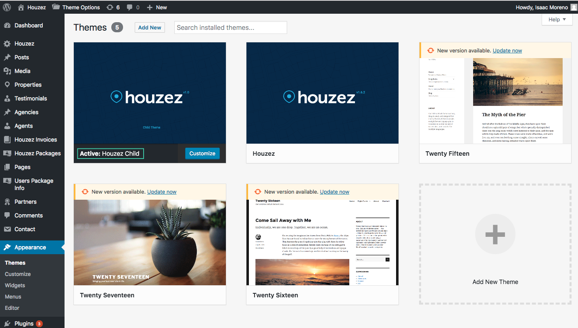Viewport: 578px width, 328px height.
Task: Click Howdy, Isaac Moreno account link
Action: pos(542,7)
